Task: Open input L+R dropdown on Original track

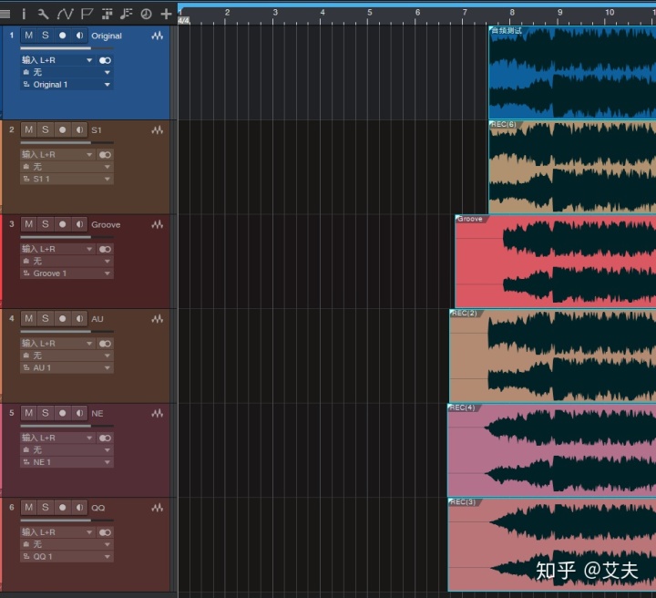Action: coord(57,60)
